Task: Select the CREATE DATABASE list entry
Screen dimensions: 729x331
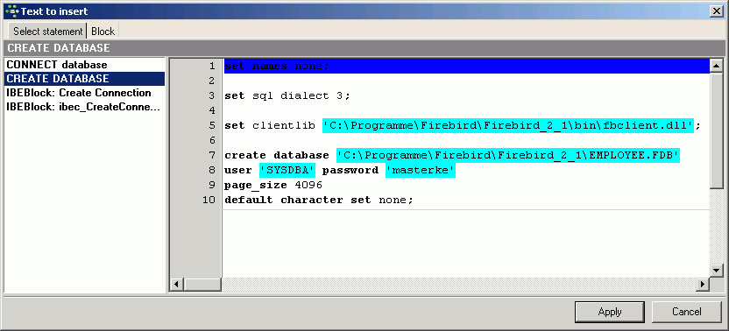Action: pyautogui.click(x=85, y=79)
